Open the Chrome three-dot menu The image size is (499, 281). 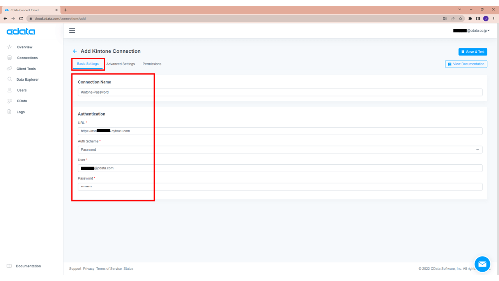click(x=494, y=18)
